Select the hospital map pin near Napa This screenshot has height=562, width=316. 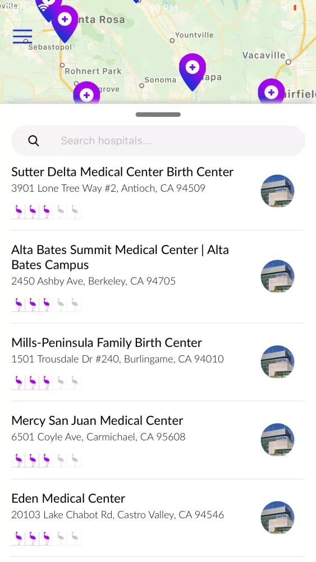coord(193,72)
